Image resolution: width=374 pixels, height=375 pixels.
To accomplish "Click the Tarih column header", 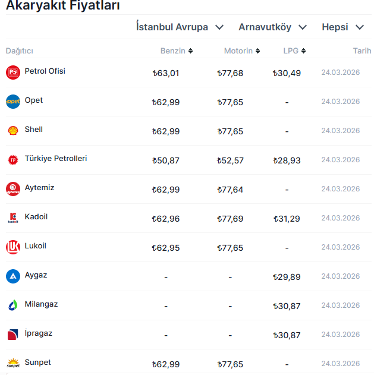I will 362,51.
